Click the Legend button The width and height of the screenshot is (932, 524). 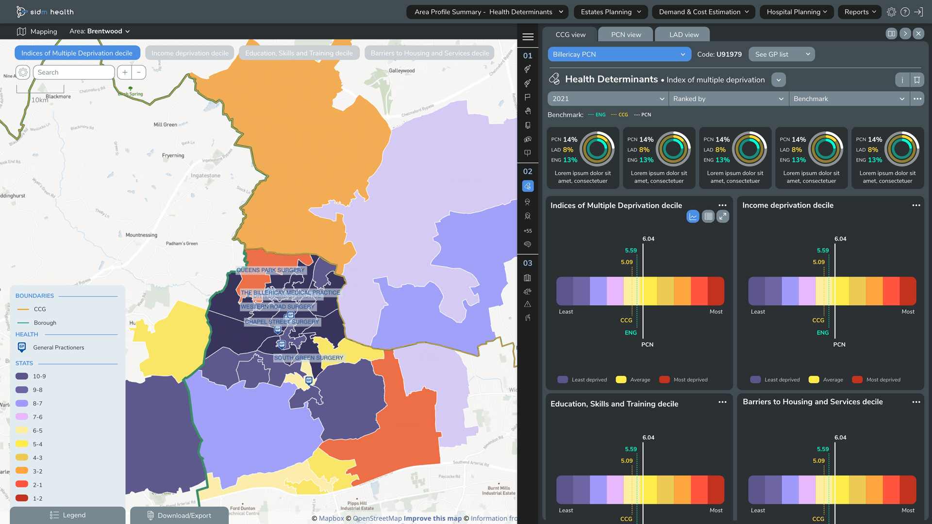coord(67,515)
